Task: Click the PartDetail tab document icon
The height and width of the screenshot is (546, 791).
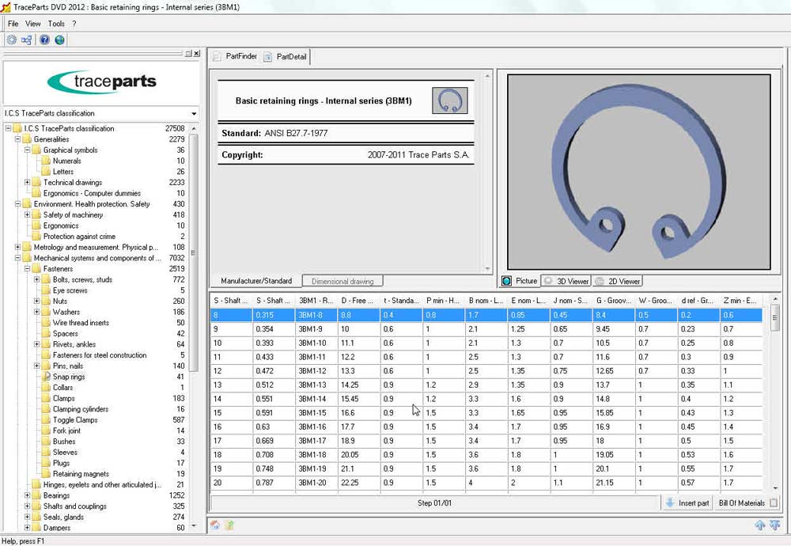Action: (x=268, y=56)
